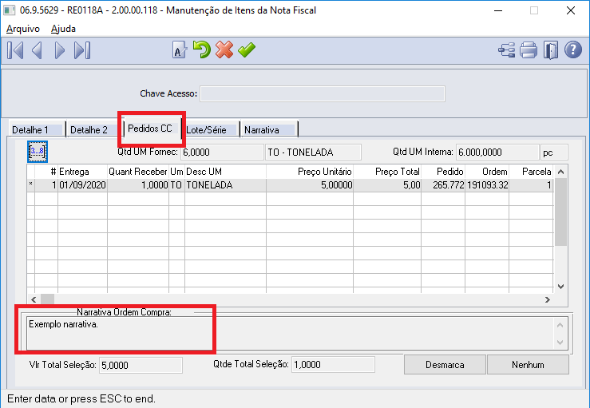Viewport: 590px width, 408px height.
Task: Close the window with X button
Action: coord(570,10)
